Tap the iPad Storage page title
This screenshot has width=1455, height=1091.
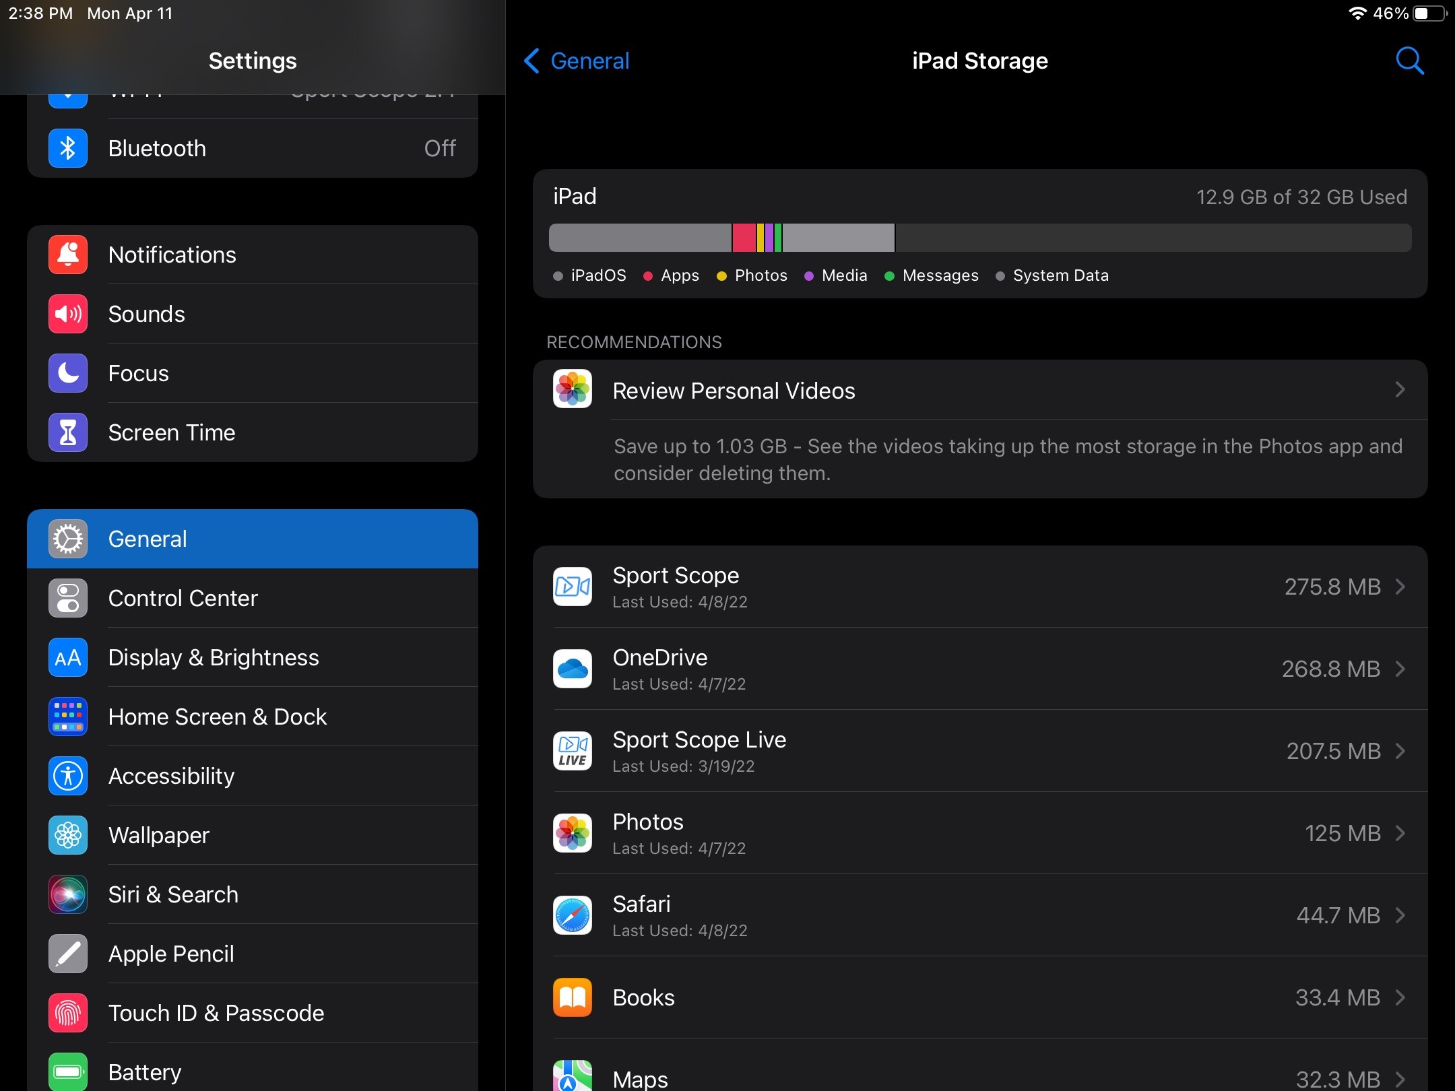click(980, 61)
